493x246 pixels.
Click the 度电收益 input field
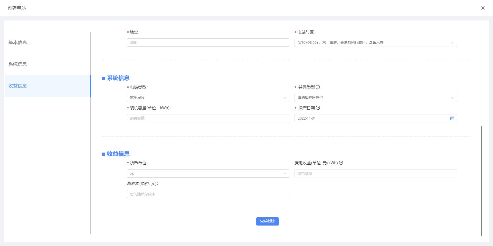click(375, 173)
